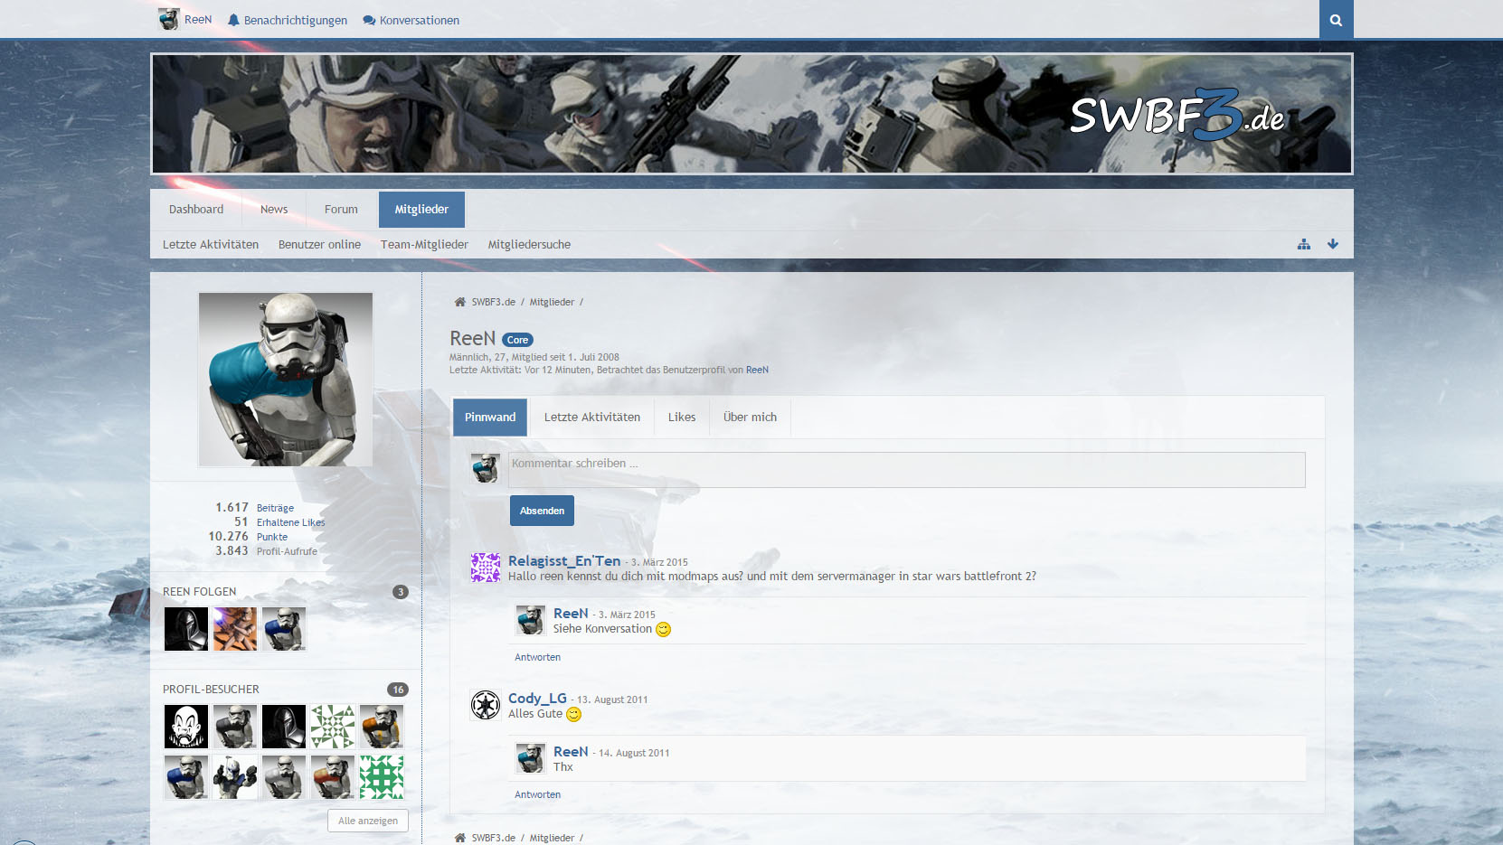
Task: Switch to the profile's Letzte Aktivitäten tab
Action: pos(592,418)
